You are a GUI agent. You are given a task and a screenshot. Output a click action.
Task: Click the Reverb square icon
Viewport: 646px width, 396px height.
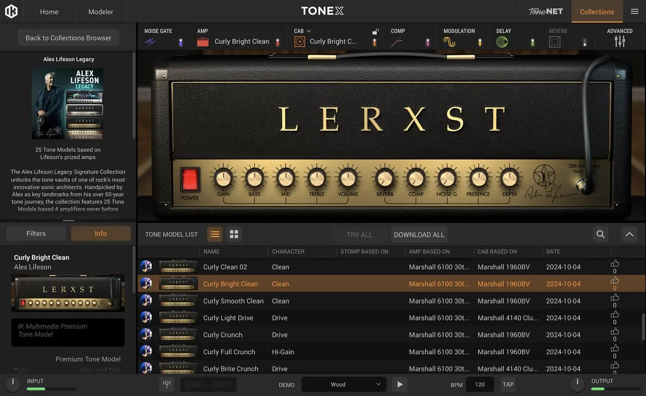click(x=555, y=42)
